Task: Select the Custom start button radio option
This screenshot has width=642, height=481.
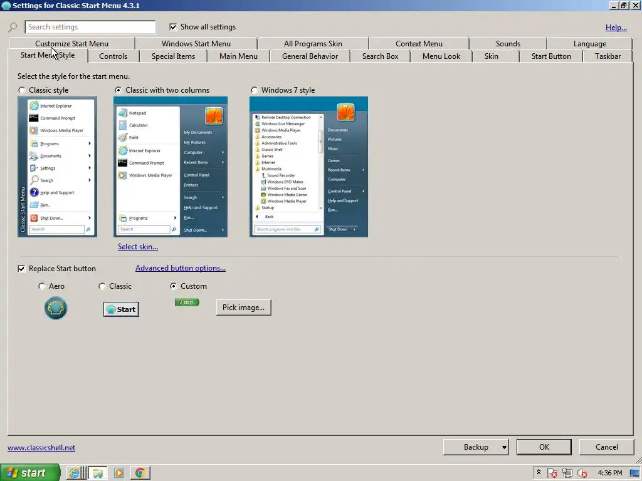Action: coord(174,286)
